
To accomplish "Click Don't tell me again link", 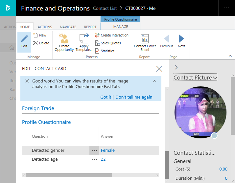I will pyautogui.click(x=134, y=97).
